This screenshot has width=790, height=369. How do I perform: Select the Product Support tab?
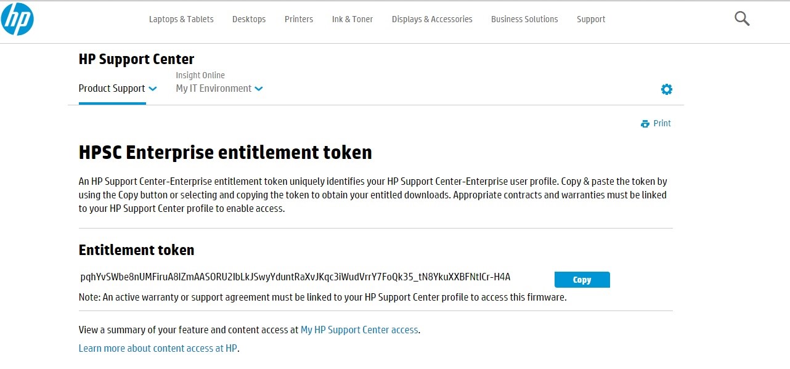click(112, 89)
